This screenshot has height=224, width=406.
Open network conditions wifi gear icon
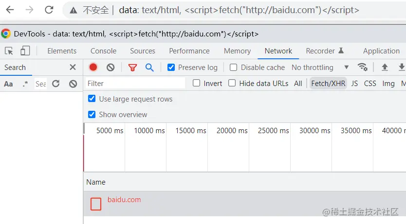click(x=363, y=67)
